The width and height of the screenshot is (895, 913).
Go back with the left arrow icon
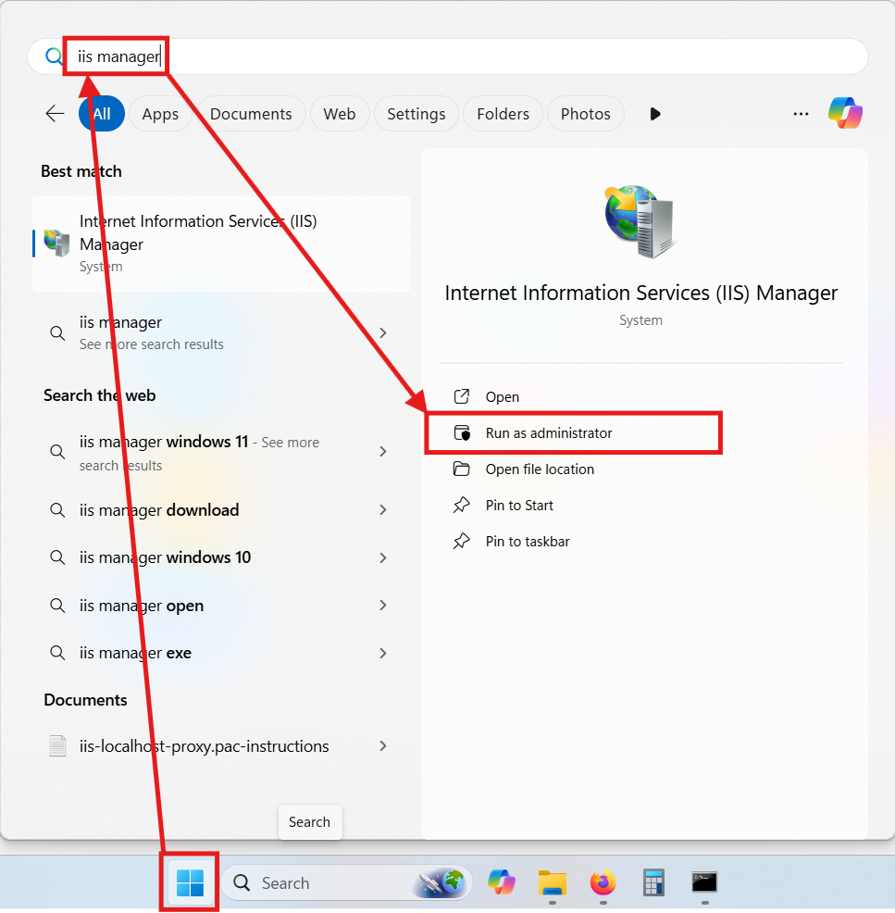point(55,114)
